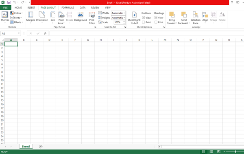Open the page Size menu

pos(53,18)
